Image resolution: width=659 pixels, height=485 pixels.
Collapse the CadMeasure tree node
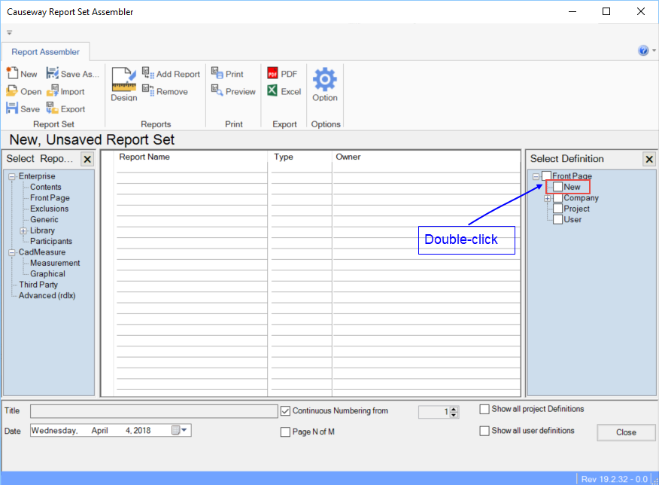point(12,252)
